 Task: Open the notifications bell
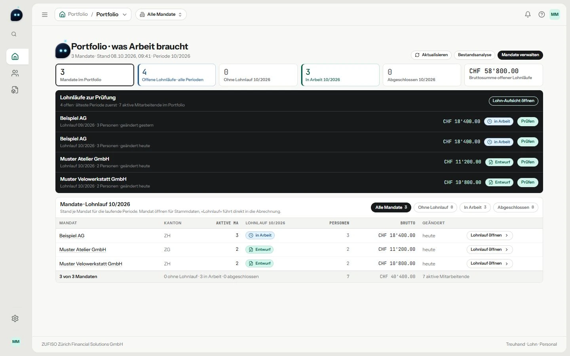point(528,15)
